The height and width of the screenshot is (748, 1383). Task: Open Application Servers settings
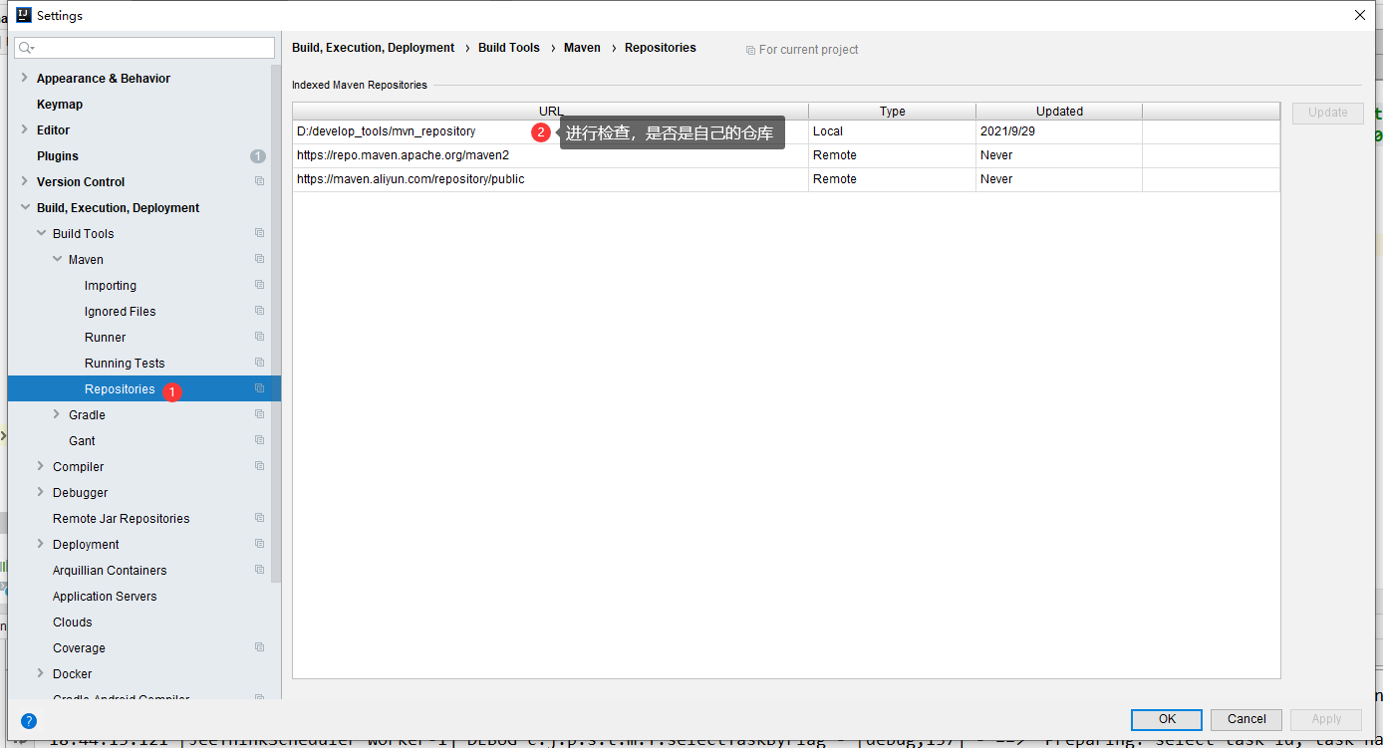105,597
